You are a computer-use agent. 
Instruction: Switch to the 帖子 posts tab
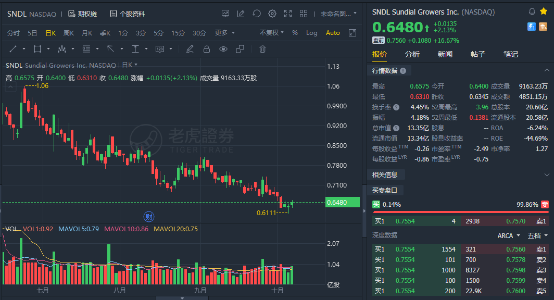click(477, 54)
